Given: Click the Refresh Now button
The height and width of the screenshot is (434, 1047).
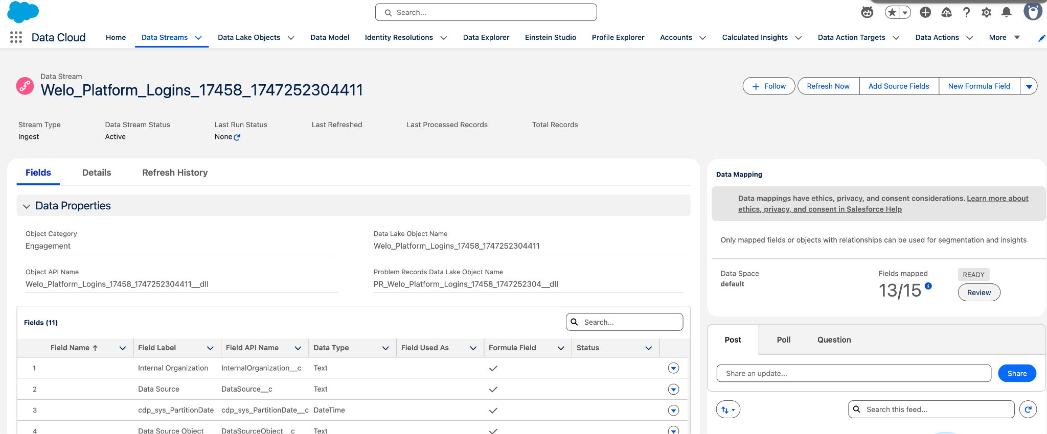Looking at the screenshot, I should click(828, 86).
